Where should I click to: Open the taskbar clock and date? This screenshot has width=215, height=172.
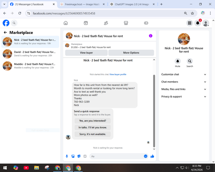tap(197, 168)
